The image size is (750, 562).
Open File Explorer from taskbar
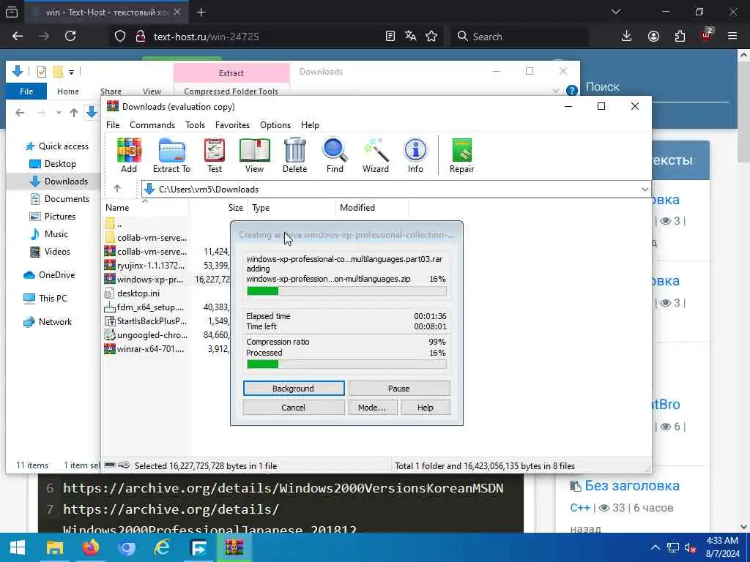[x=54, y=547]
